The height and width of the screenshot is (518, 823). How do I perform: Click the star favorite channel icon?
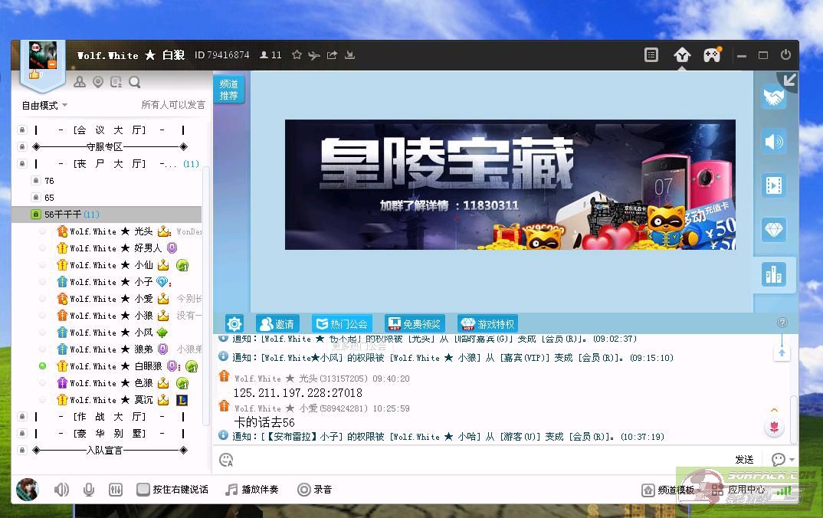297,55
